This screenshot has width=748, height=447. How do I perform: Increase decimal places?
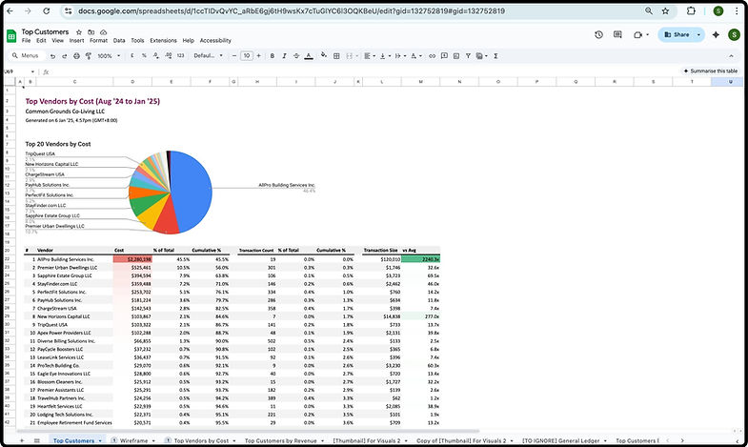pyautogui.click(x=169, y=56)
